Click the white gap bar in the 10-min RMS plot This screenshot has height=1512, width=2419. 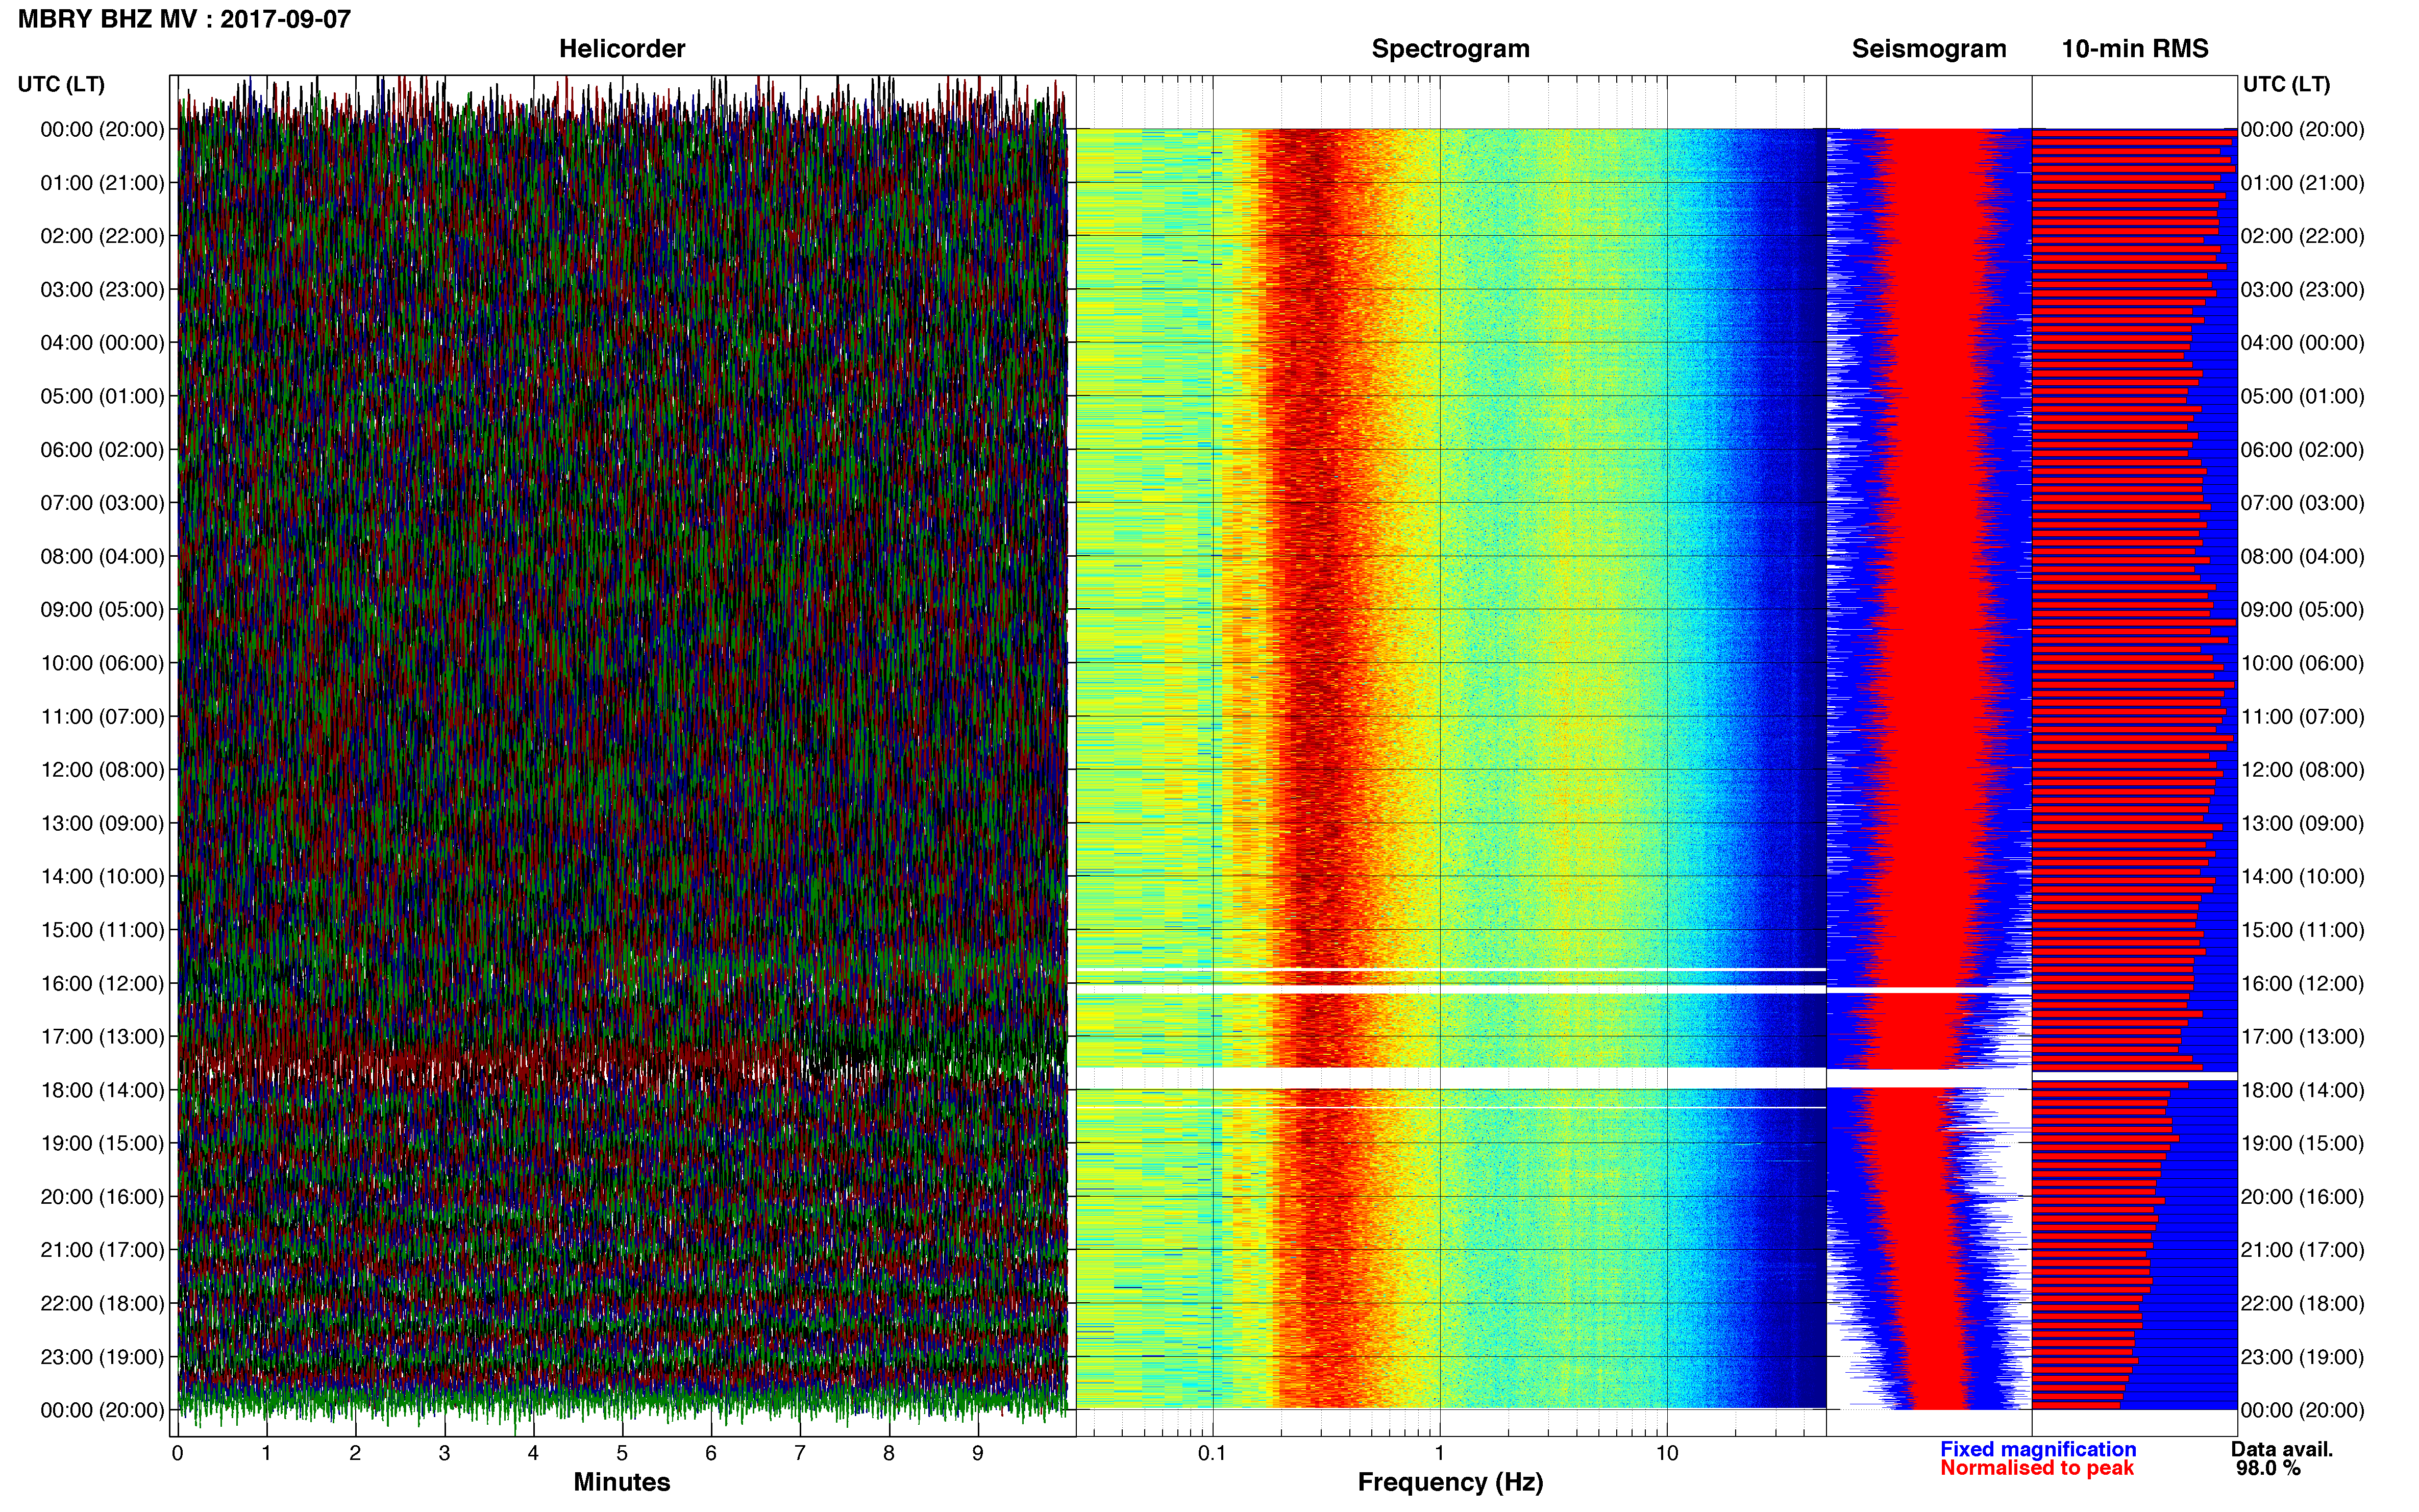click(x=2135, y=1076)
